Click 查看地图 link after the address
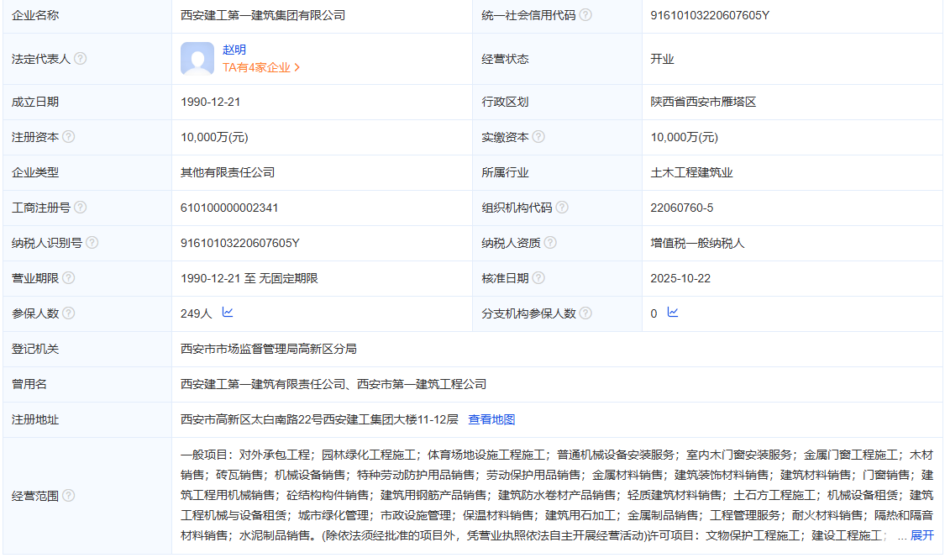Screen dimensions: 945x558 coord(491,419)
